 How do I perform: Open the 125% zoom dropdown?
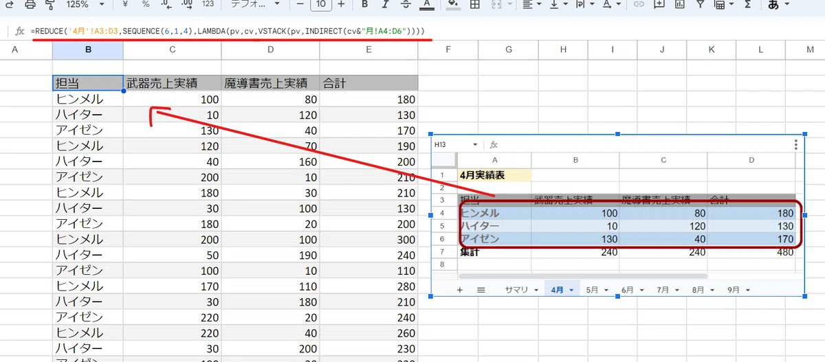click(85, 4)
